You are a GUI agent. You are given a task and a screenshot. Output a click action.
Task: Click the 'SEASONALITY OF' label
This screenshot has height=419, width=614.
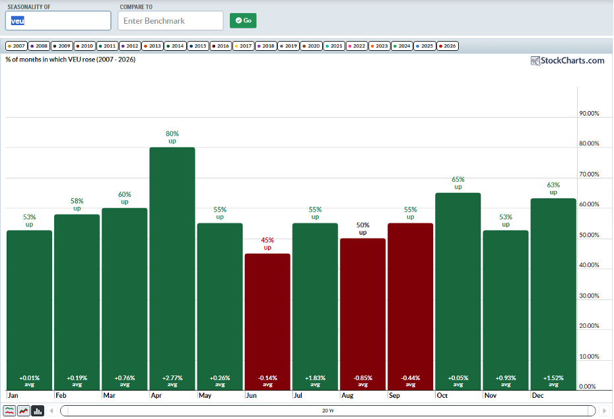coord(29,7)
